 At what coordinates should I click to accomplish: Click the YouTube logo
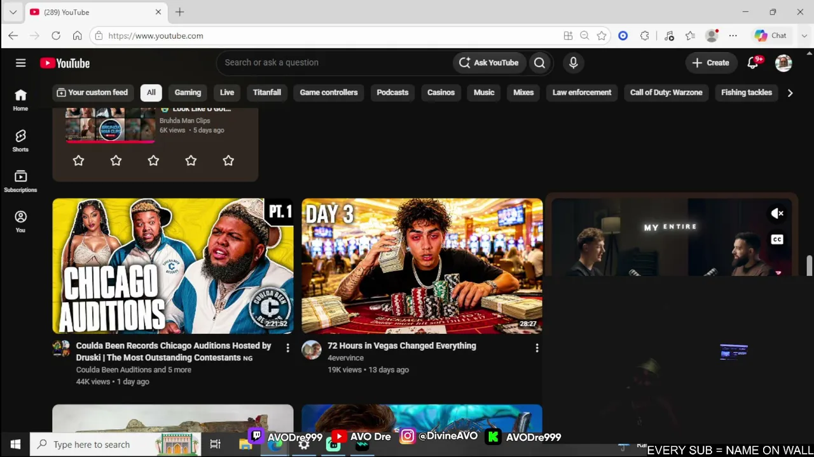click(65, 63)
